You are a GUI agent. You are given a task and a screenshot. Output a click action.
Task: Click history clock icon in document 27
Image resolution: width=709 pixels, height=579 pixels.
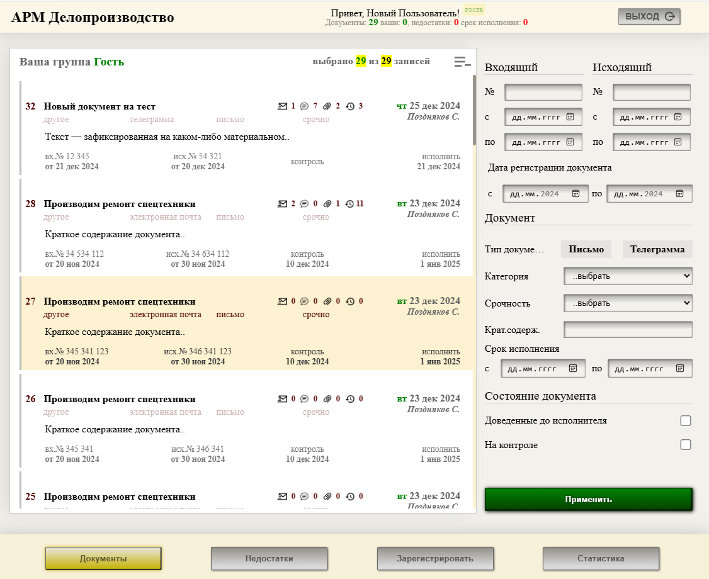(350, 301)
